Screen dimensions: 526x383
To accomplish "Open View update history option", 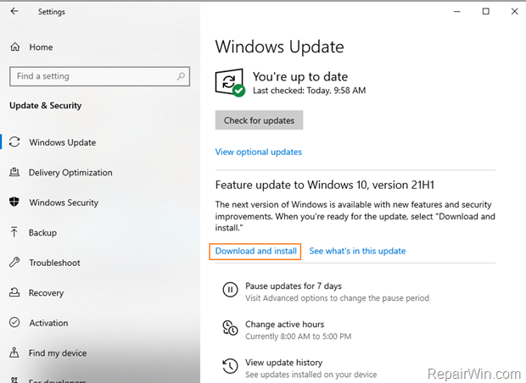I will click(x=284, y=363).
